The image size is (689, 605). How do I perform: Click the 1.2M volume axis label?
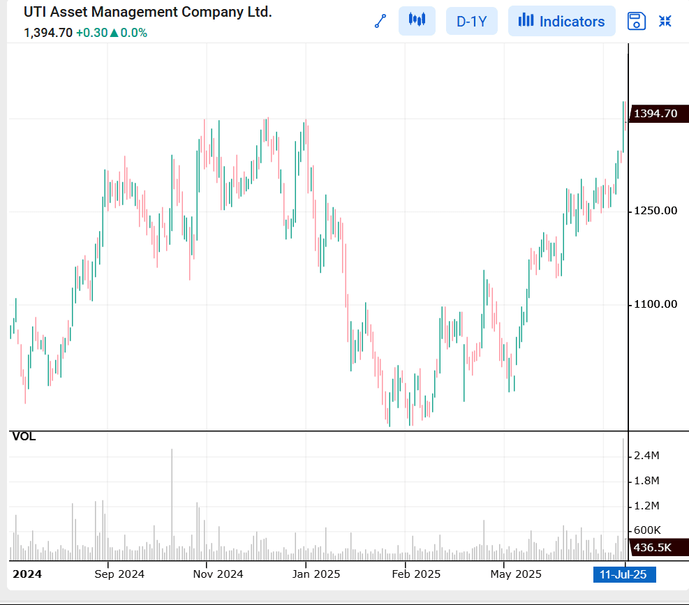coord(646,506)
